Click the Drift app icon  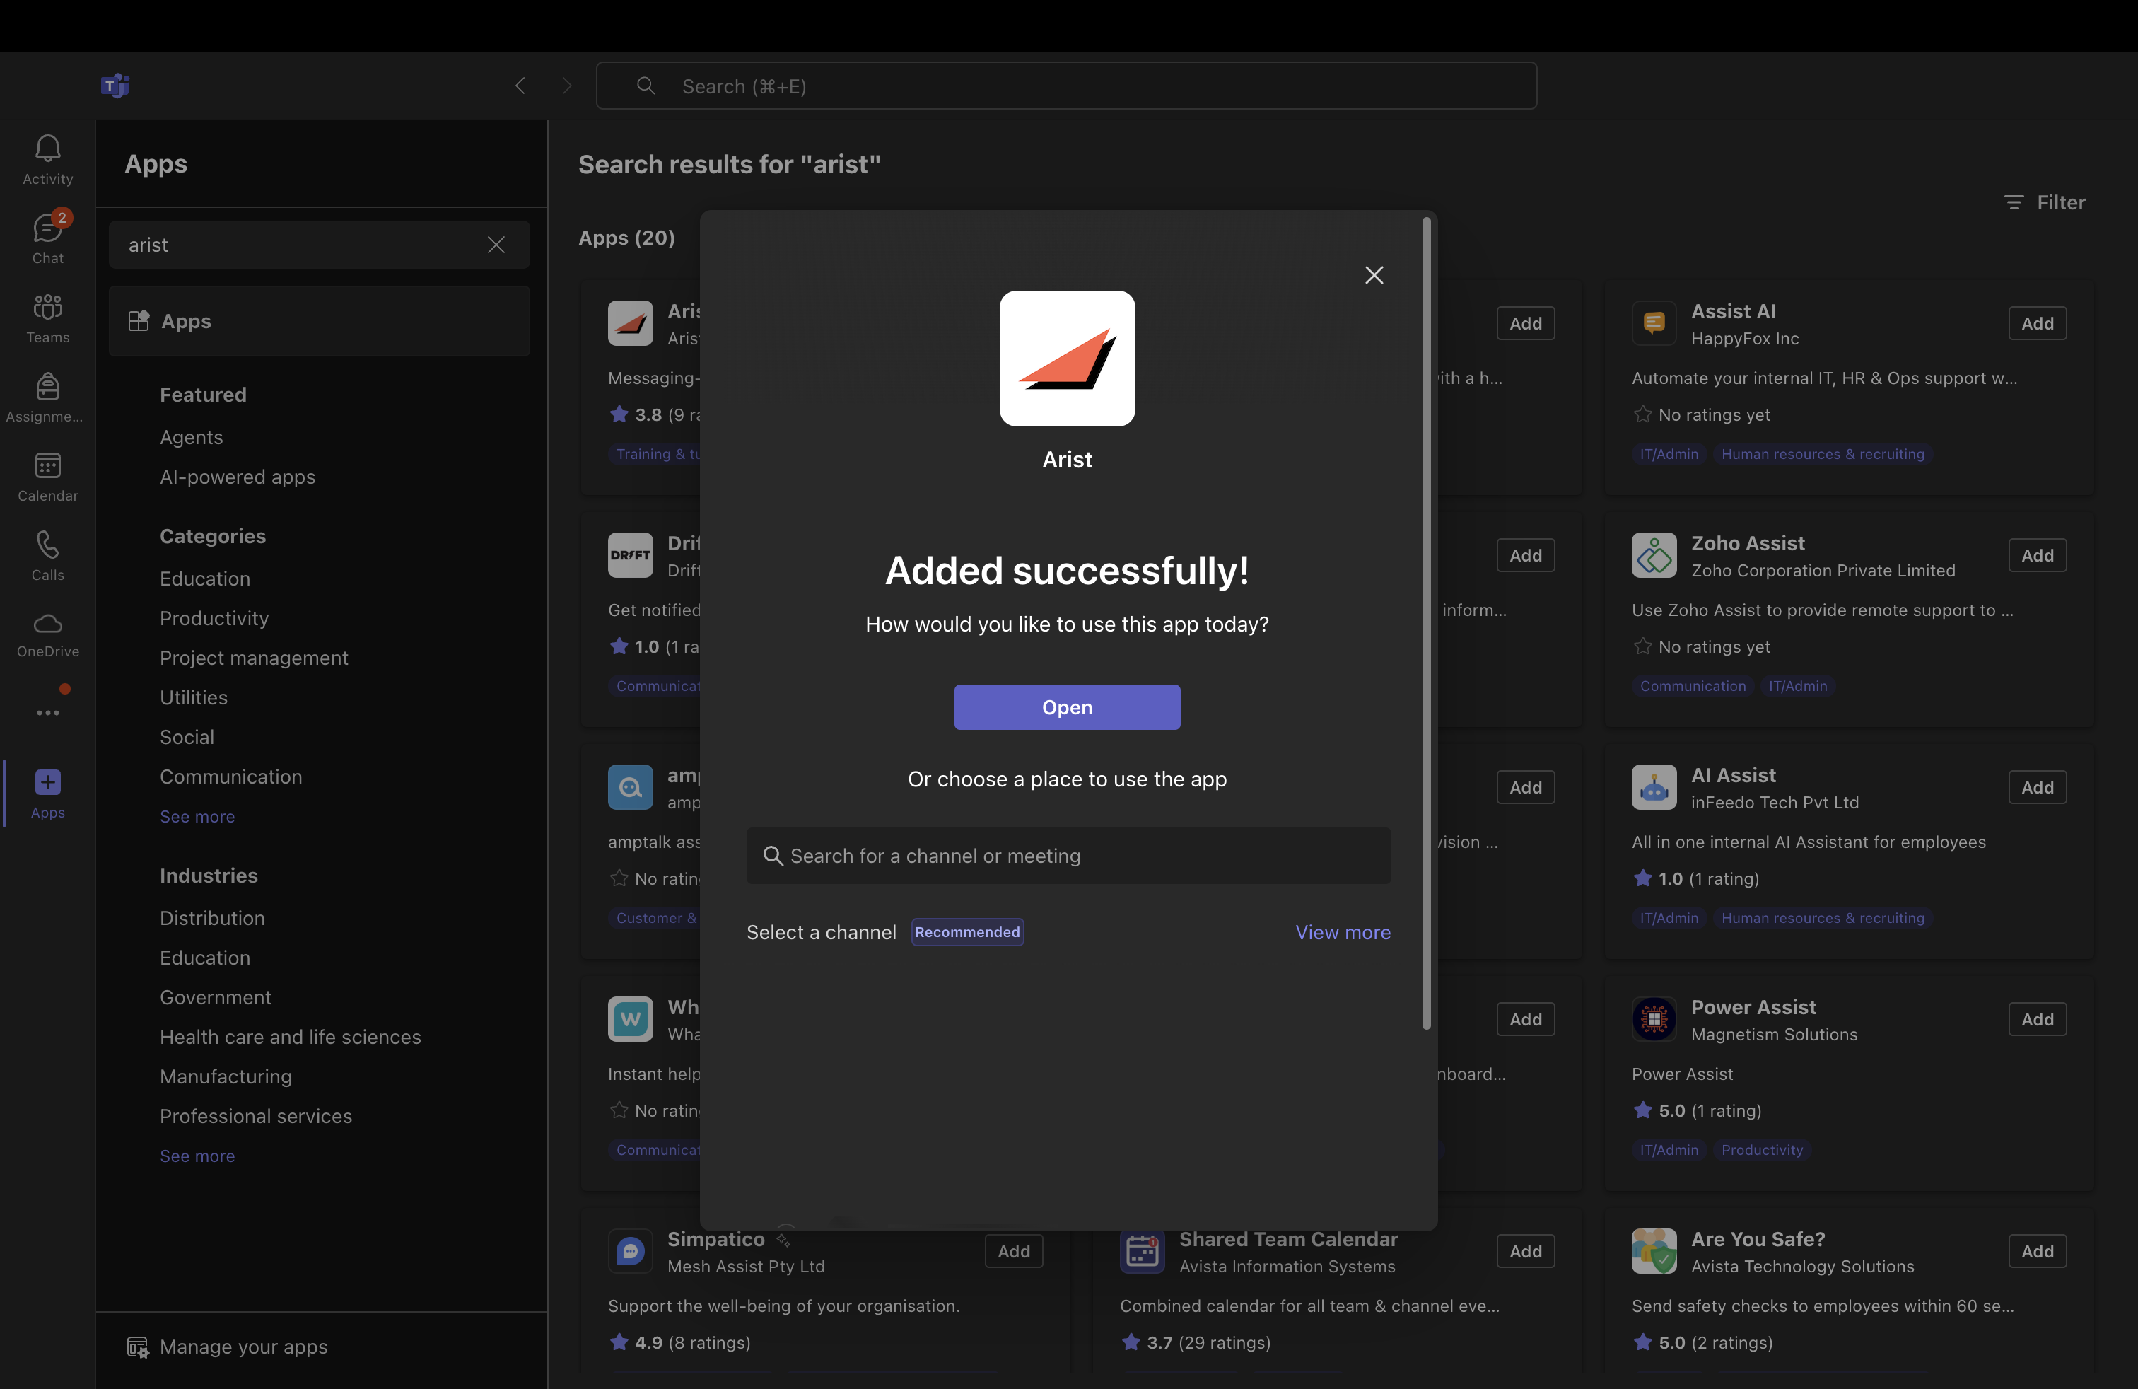[631, 555]
